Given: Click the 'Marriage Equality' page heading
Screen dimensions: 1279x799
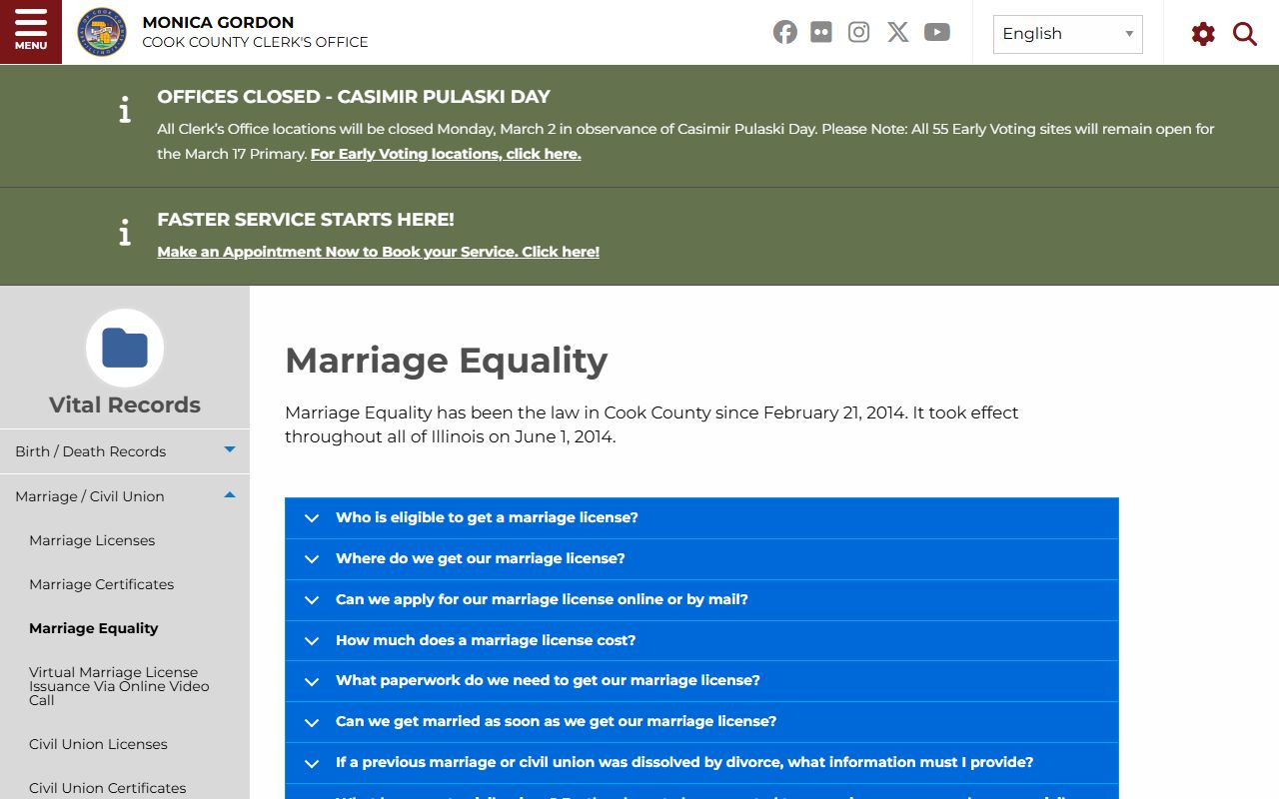Looking at the screenshot, I should point(447,360).
